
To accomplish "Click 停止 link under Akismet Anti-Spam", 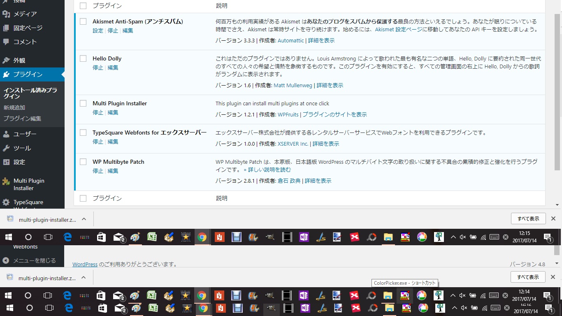I will (x=113, y=30).
